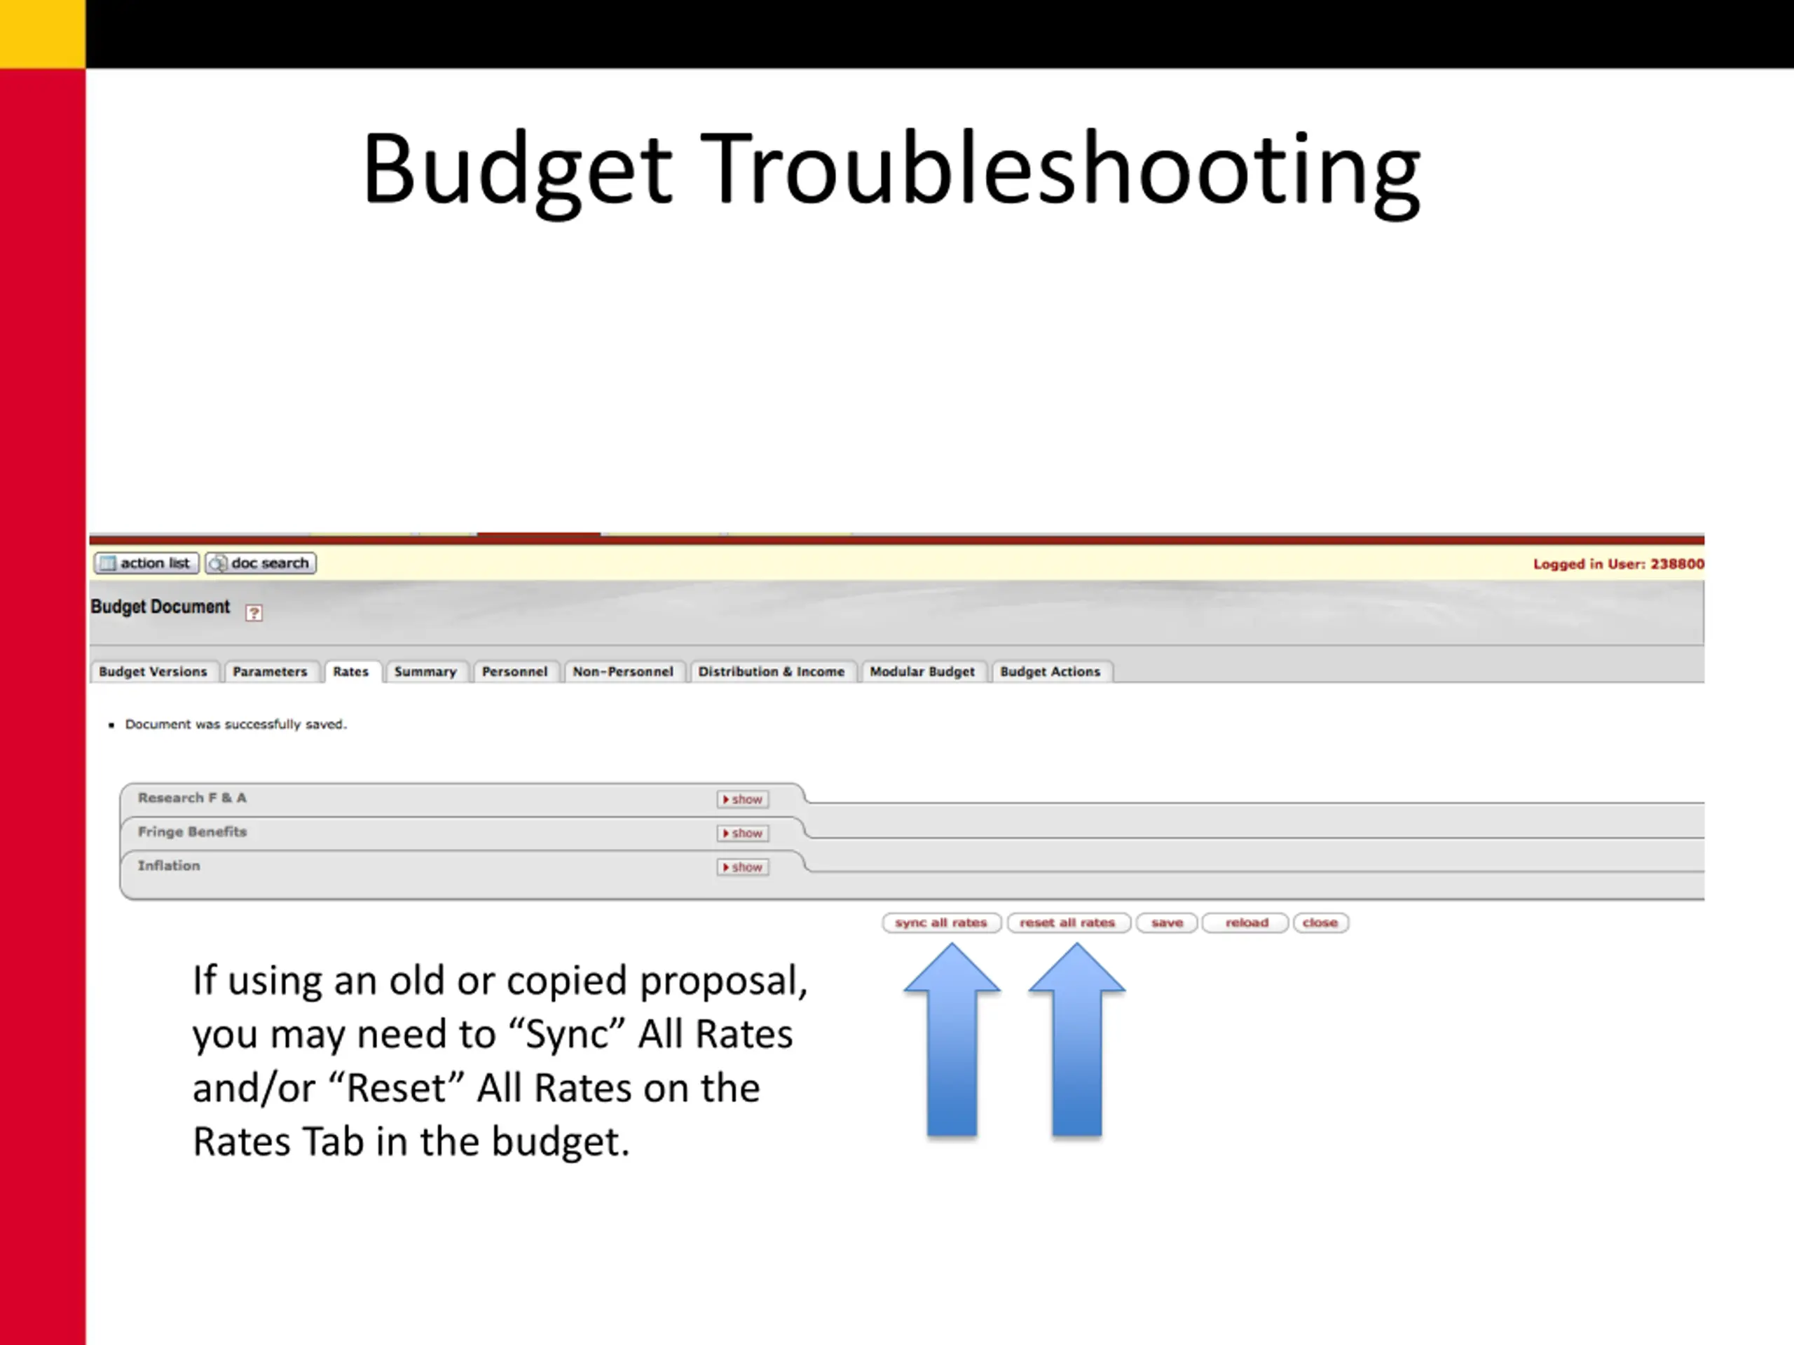Switch to Distribution & Income tab

pos(772,671)
